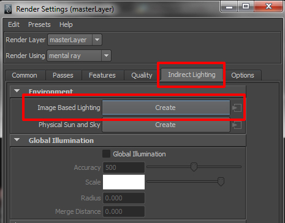
Task: Switch to the Passes tab
Action: (63, 75)
